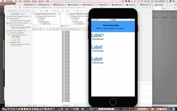This screenshot has width=177, height=111.
Task: Pause program execution in debug bar
Action: click(40, 29)
